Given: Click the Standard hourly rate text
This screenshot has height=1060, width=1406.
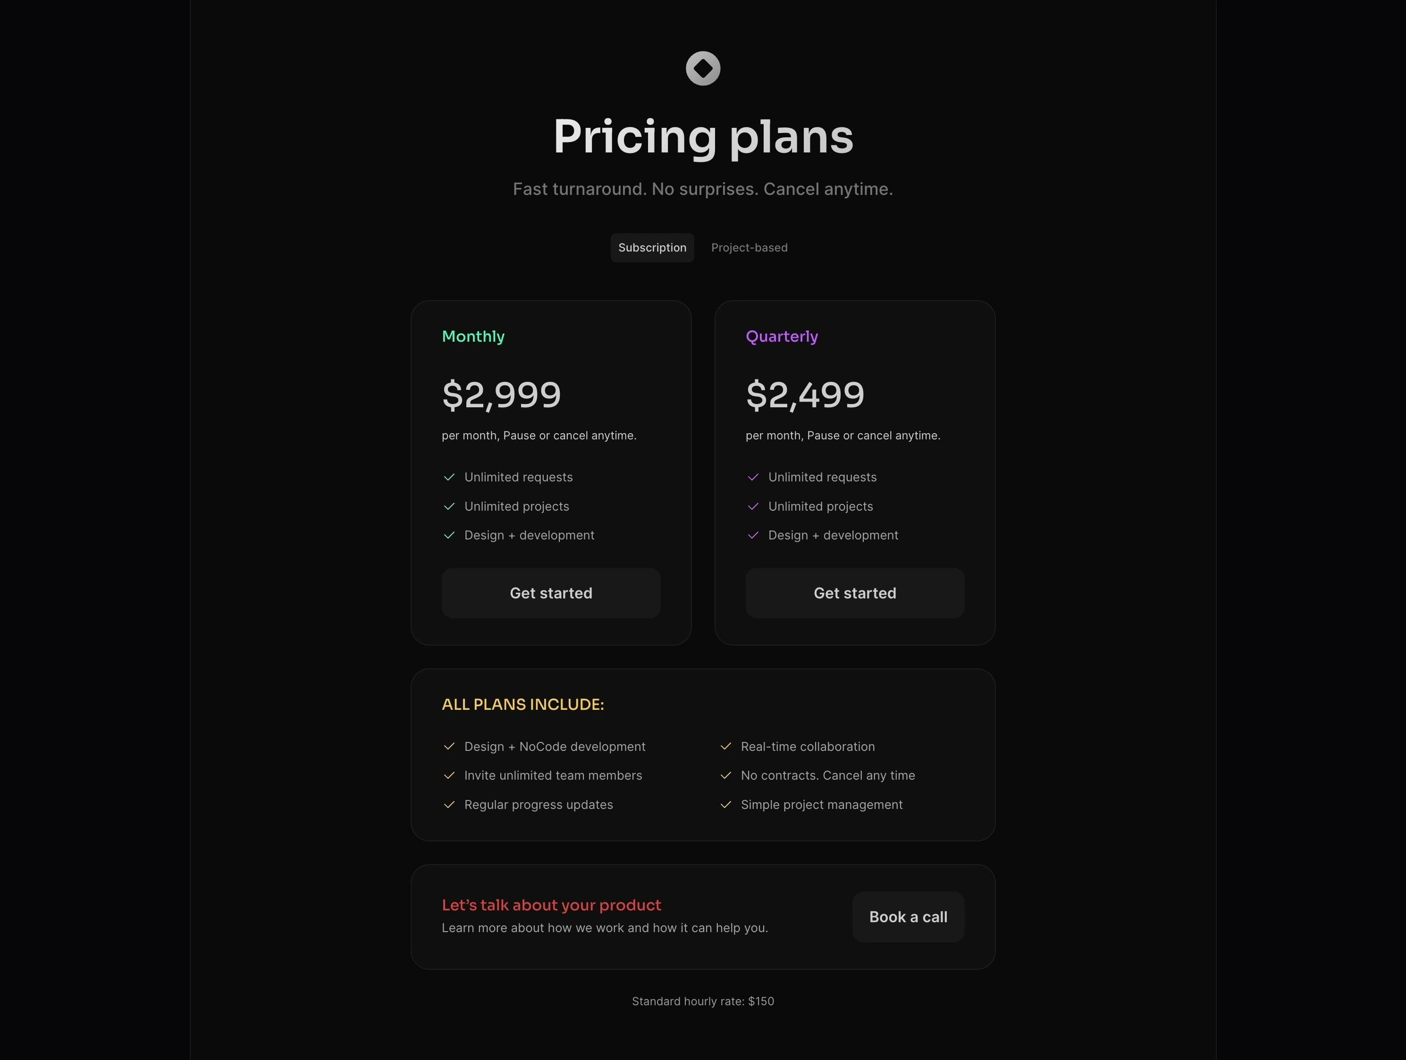Looking at the screenshot, I should coord(703,1001).
